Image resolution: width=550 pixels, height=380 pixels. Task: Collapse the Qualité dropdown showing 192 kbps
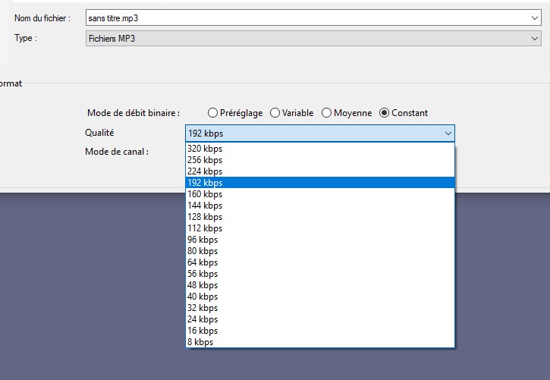[x=447, y=133]
